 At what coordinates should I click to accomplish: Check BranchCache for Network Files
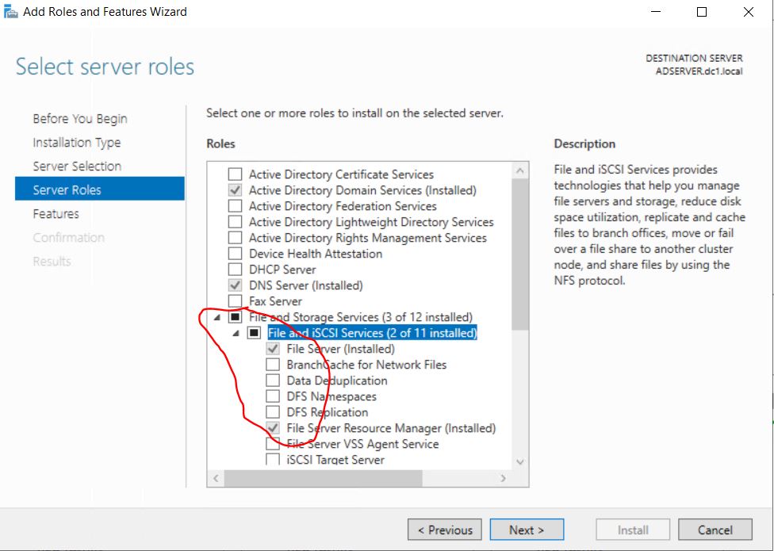coord(273,365)
